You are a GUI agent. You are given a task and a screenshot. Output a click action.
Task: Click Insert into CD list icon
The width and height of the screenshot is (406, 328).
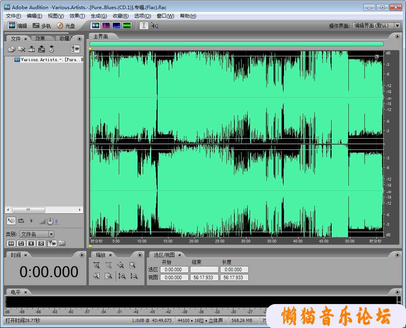[52, 49]
